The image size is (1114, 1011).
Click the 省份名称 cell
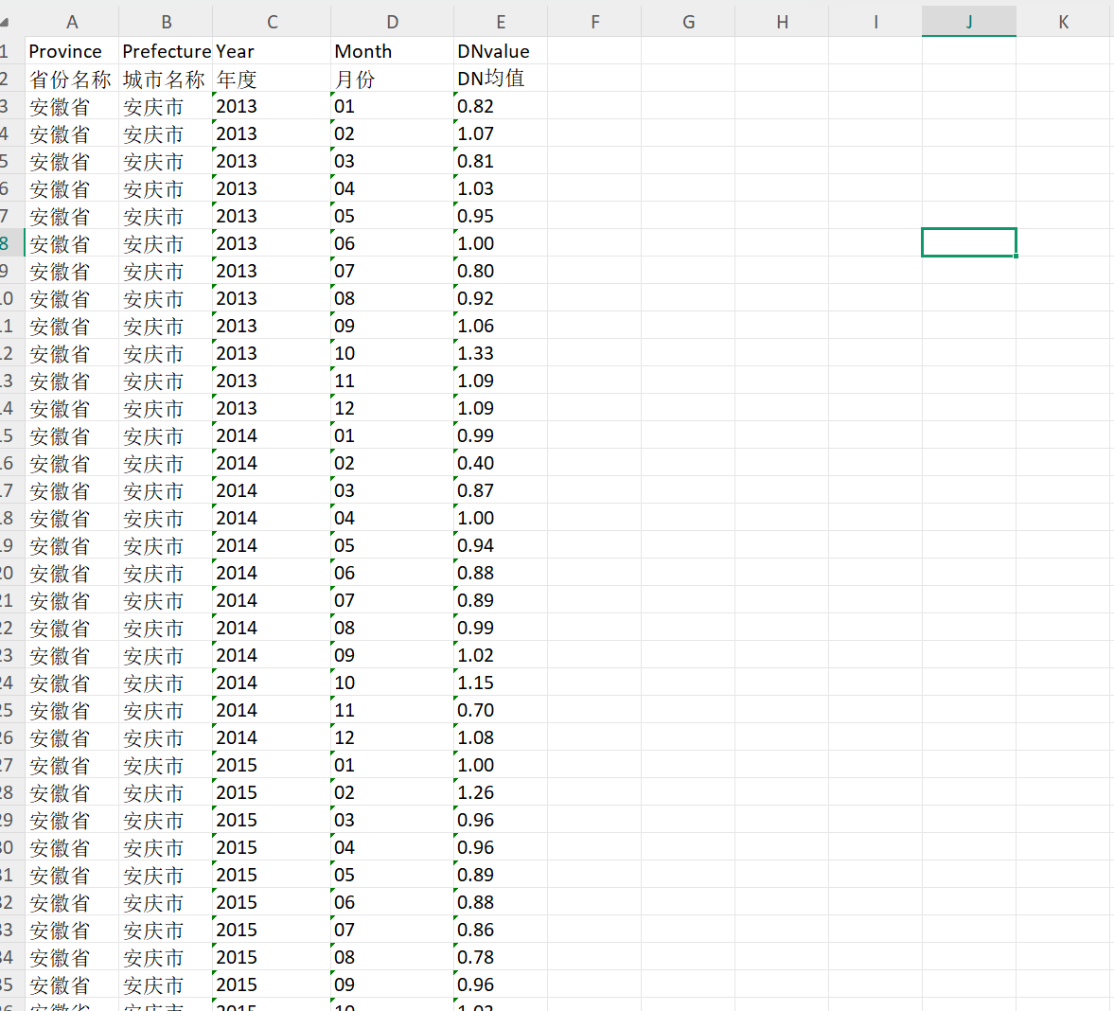(72, 79)
